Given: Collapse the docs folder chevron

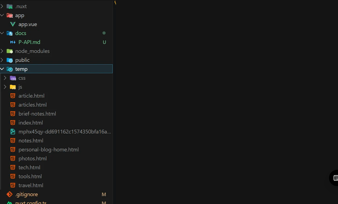Looking at the screenshot, I should (x=2, y=33).
